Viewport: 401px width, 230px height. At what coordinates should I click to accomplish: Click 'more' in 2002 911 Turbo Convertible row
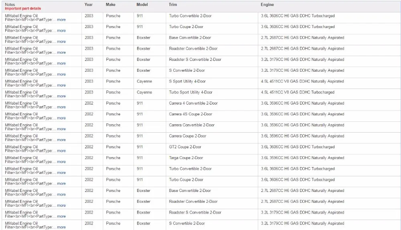61,173
